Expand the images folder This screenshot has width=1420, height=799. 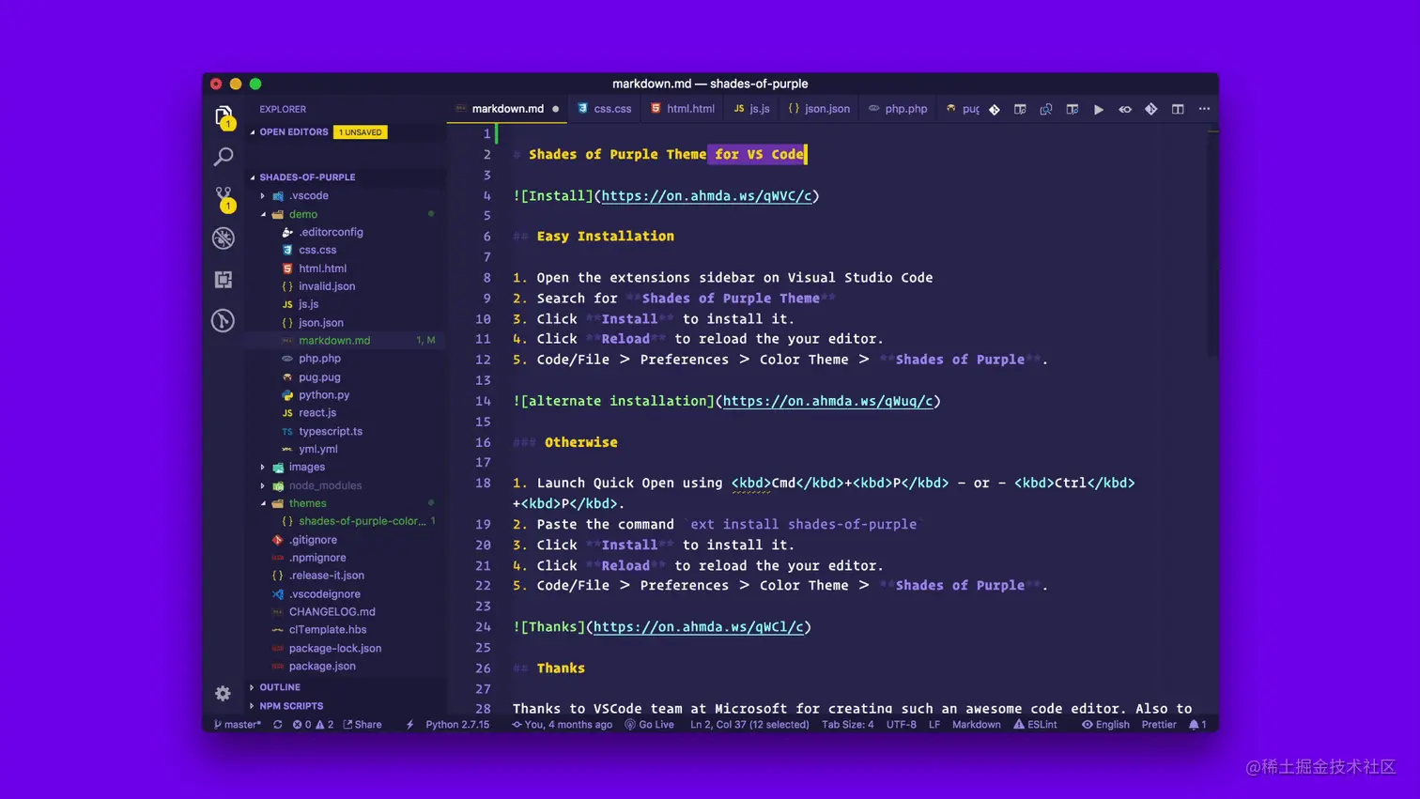(x=306, y=468)
